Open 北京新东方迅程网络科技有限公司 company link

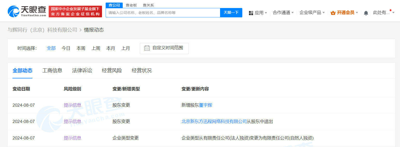point(214,122)
